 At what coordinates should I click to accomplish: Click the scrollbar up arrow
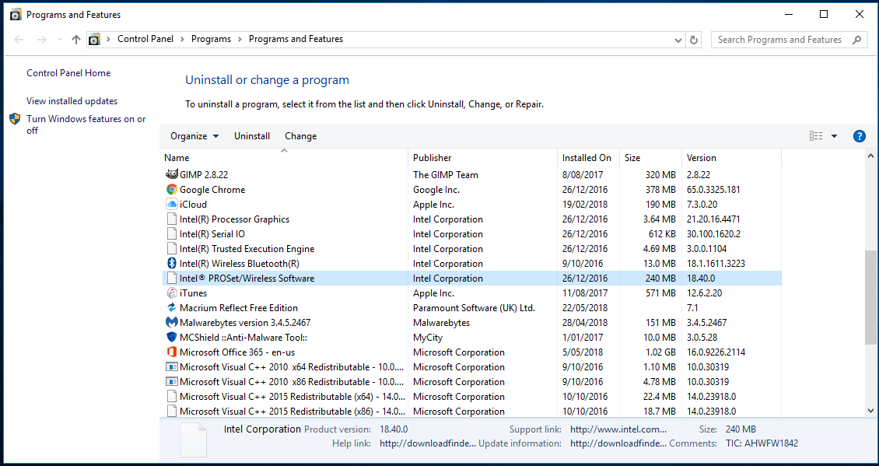(870, 156)
